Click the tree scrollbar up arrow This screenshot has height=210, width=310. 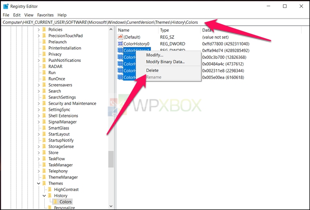click(111, 30)
